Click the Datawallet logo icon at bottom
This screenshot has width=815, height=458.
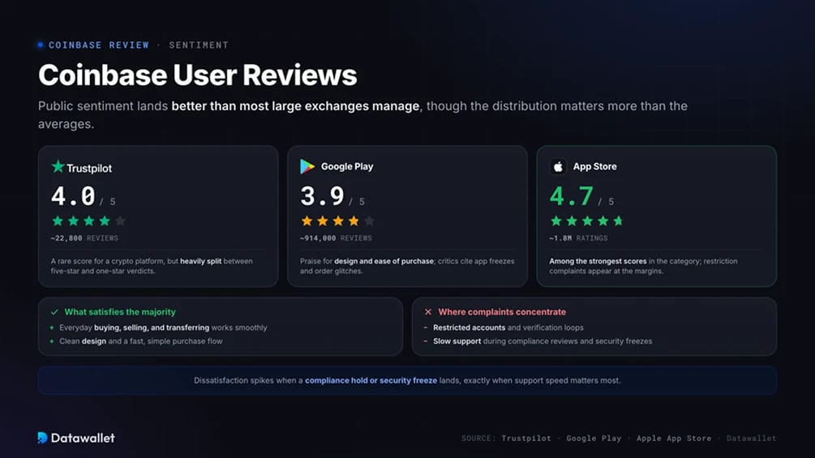(x=43, y=438)
